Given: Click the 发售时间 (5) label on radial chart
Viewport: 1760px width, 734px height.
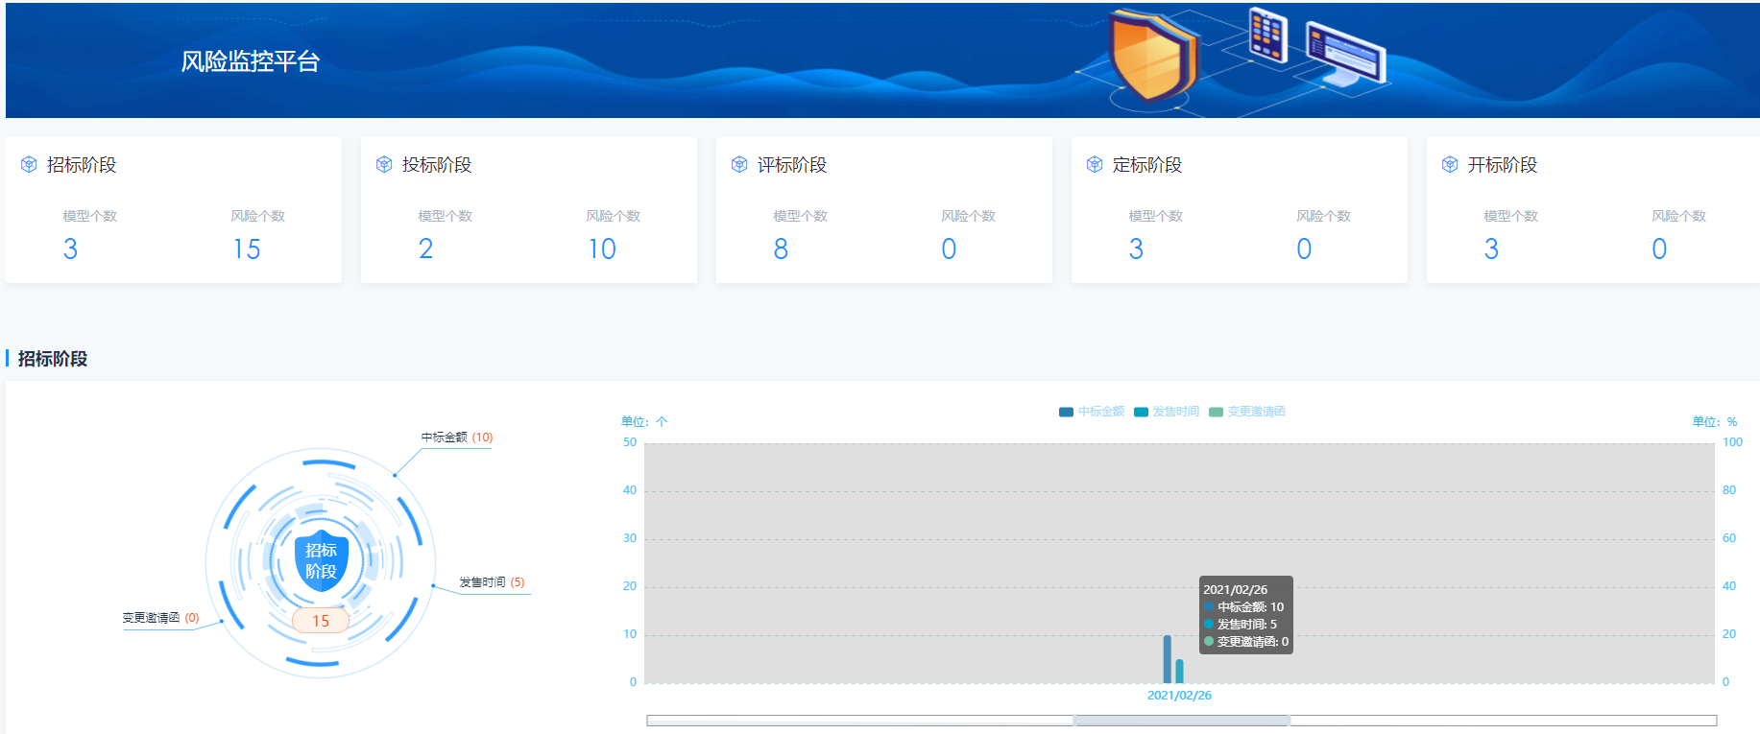Looking at the screenshot, I should pyautogui.click(x=491, y=582).
